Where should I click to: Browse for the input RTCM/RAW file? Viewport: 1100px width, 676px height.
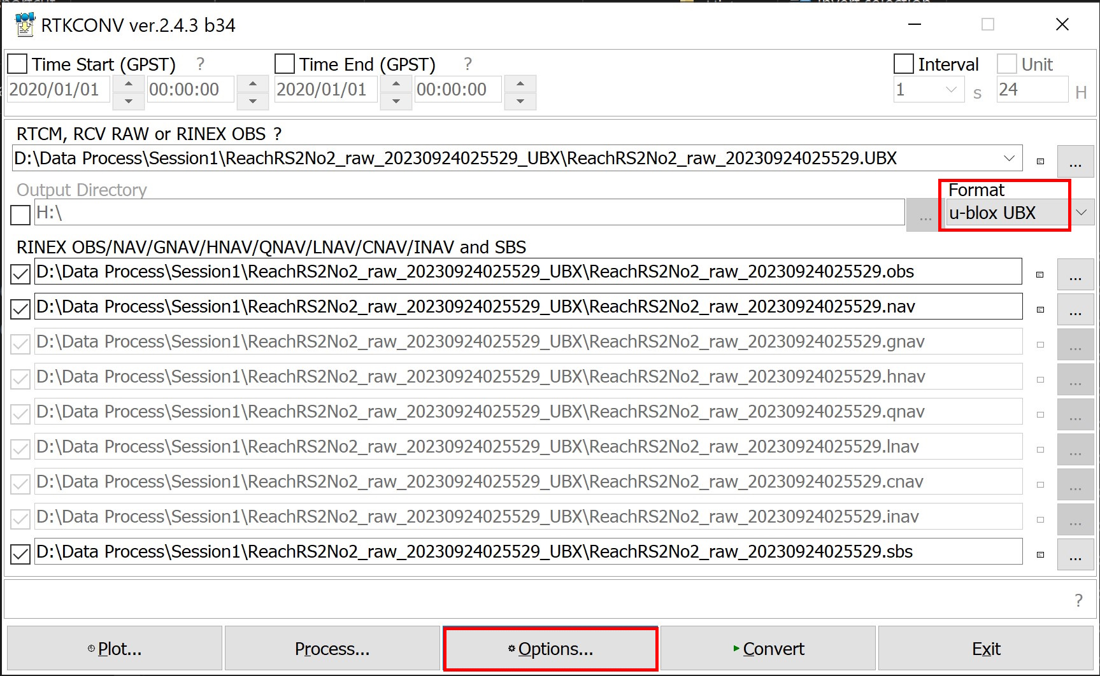pos(1075,161)
